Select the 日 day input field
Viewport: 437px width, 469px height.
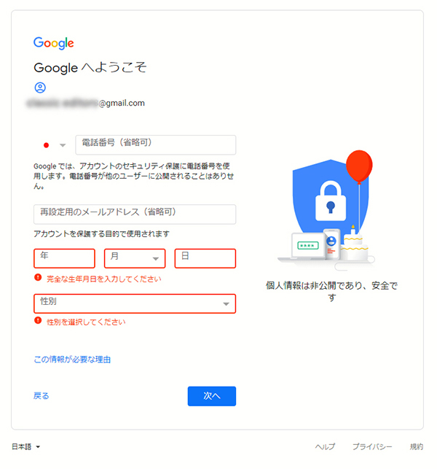pos(205,258)
